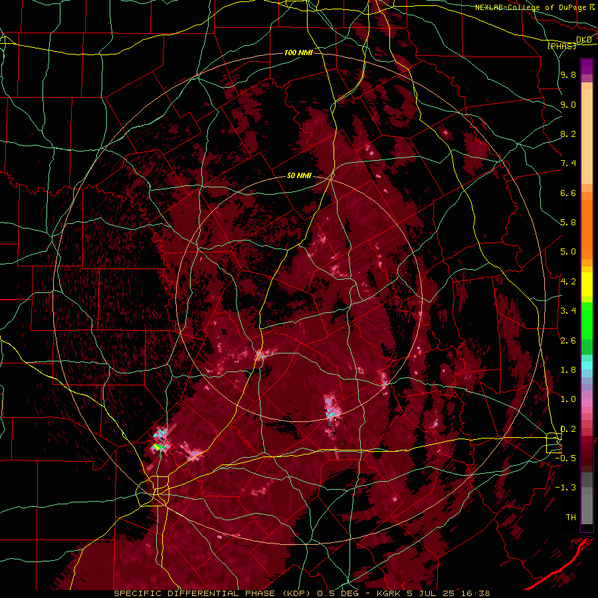598x598 pixels.
Task: Click the TH threshold label
Action: pos(571,518)
